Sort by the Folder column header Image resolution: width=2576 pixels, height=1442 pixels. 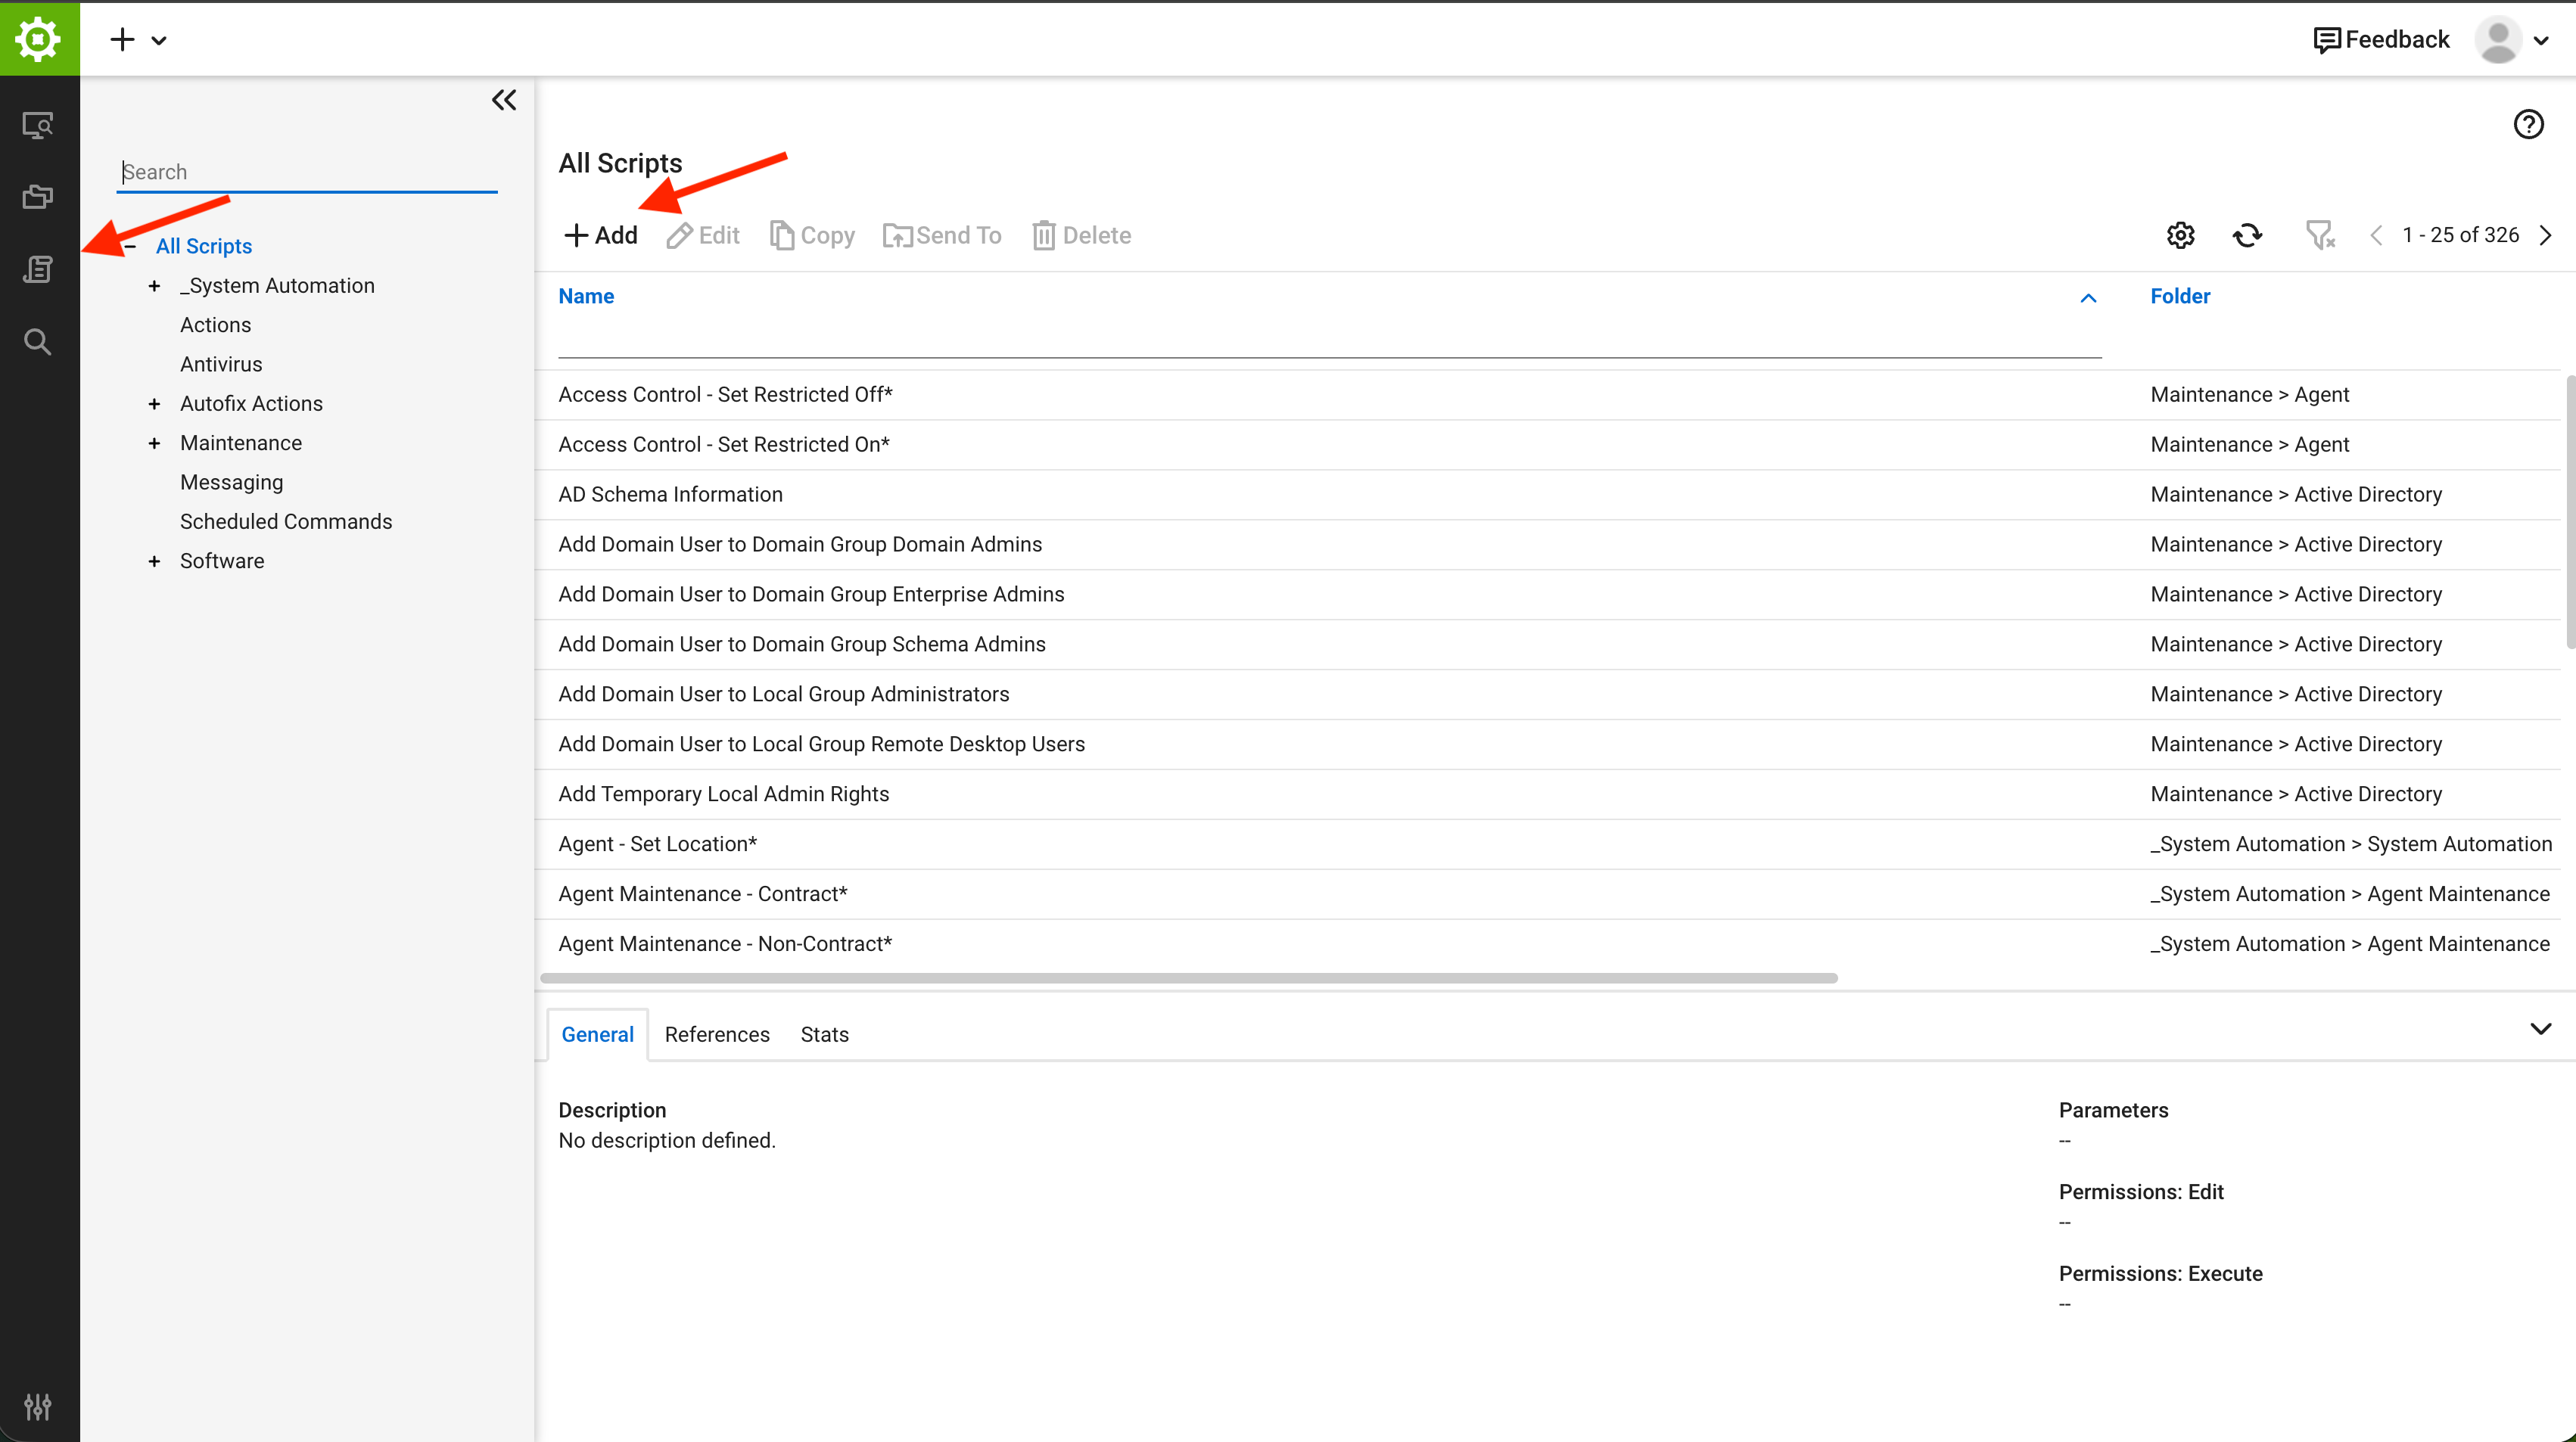coord(2180,296)
